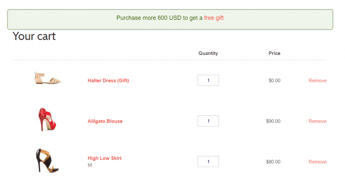
Task: Open the Alligato Blouse product link
Action: click(105, 121)
